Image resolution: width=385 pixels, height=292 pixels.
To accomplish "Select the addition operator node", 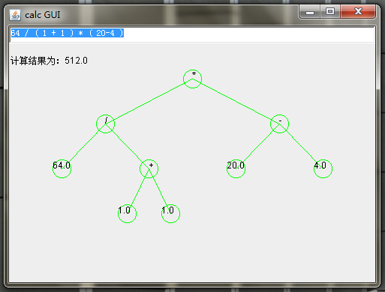I will (149, 168).
